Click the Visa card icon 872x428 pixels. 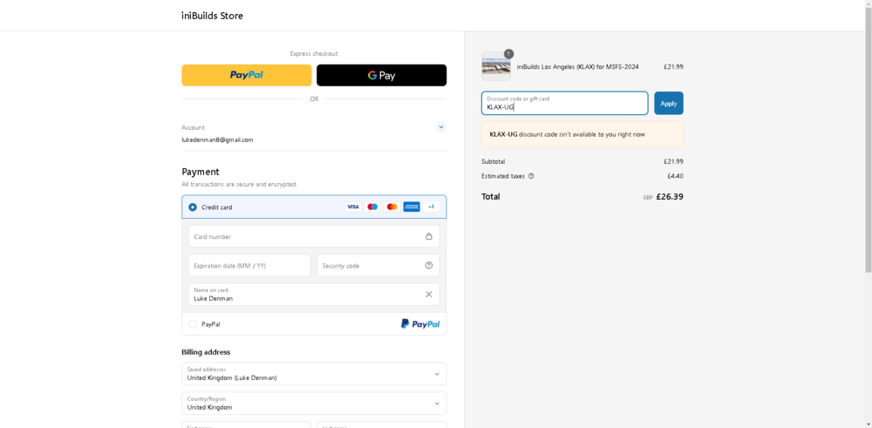tap(352, 207)
